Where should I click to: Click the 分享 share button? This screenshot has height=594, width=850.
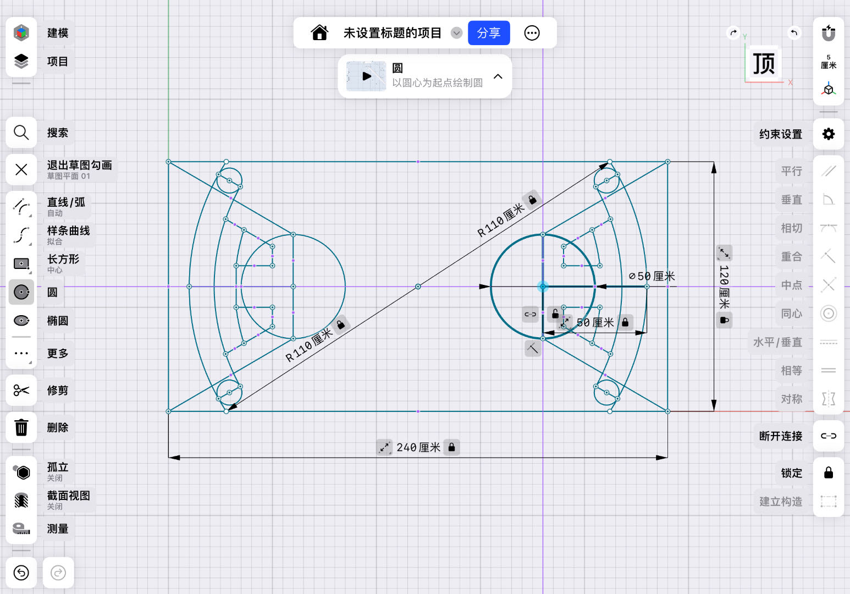489,33
